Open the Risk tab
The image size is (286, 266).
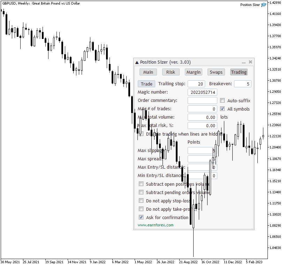(171, 72)
